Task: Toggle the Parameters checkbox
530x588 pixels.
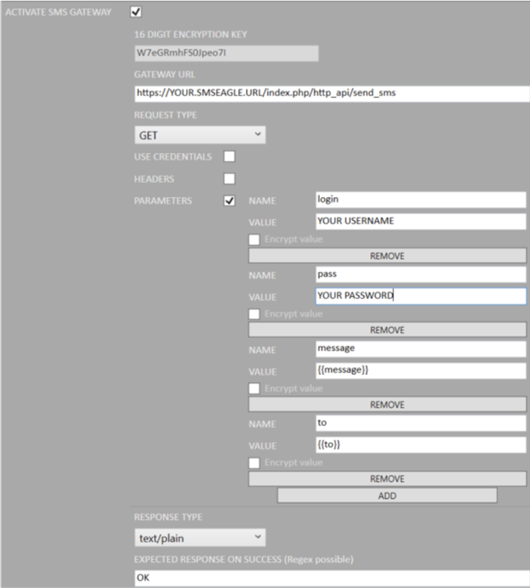Action: tap(229, 201)
